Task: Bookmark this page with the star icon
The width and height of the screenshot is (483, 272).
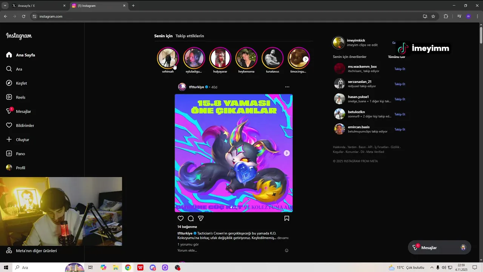Action: pyautogui.click(x=433, y=16)
